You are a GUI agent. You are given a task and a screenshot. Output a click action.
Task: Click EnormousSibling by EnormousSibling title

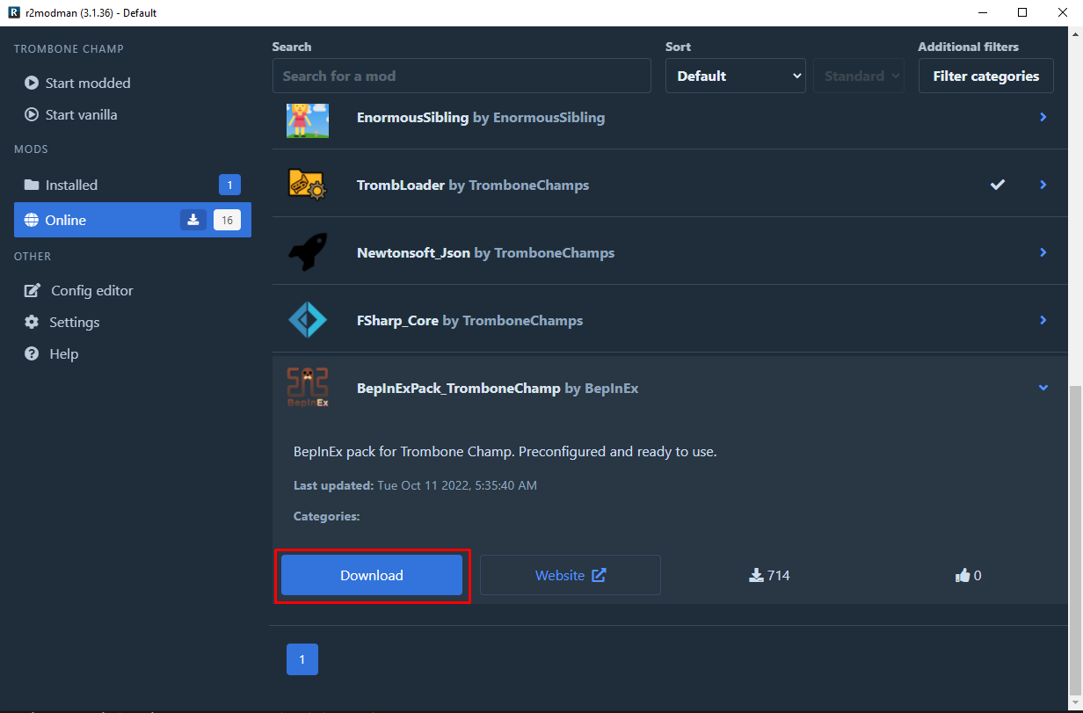[481, 117]
